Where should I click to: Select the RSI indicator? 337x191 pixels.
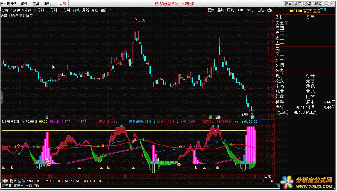[66, 181]
